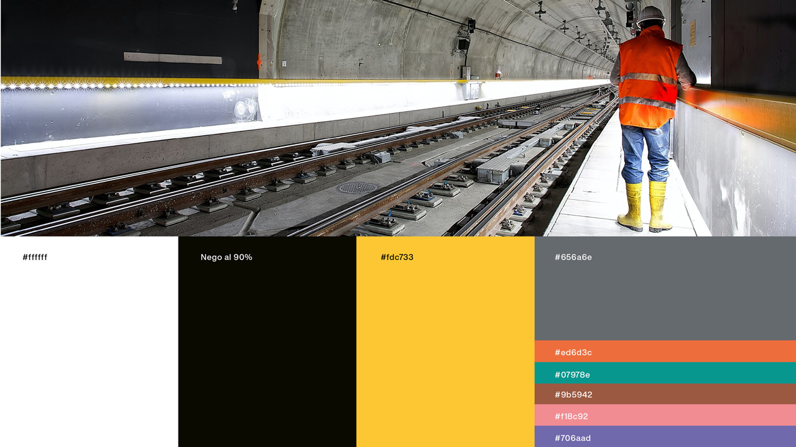The width and height of the screenshot is (796, 447).
Task: Click the round manhole cover between tracks
Action: [358, 187]
